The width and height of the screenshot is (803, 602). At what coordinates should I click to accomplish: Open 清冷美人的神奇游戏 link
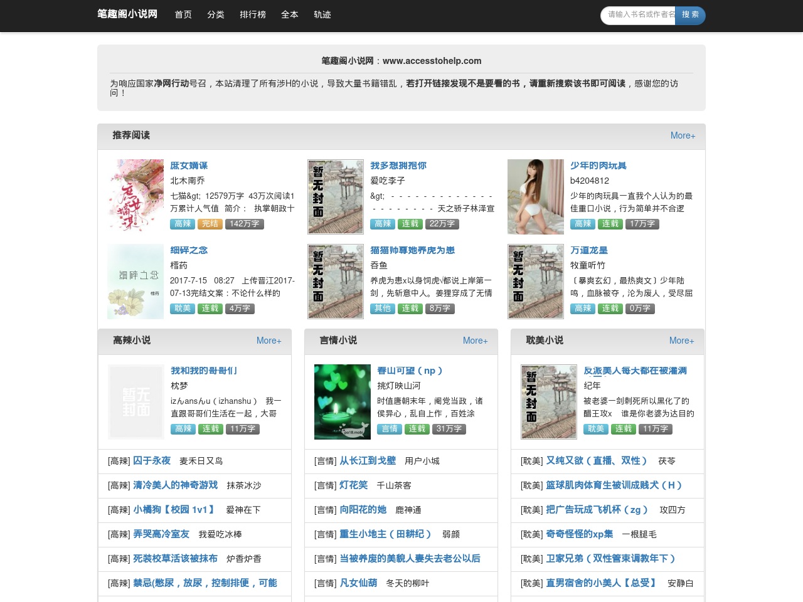(175, 485)
